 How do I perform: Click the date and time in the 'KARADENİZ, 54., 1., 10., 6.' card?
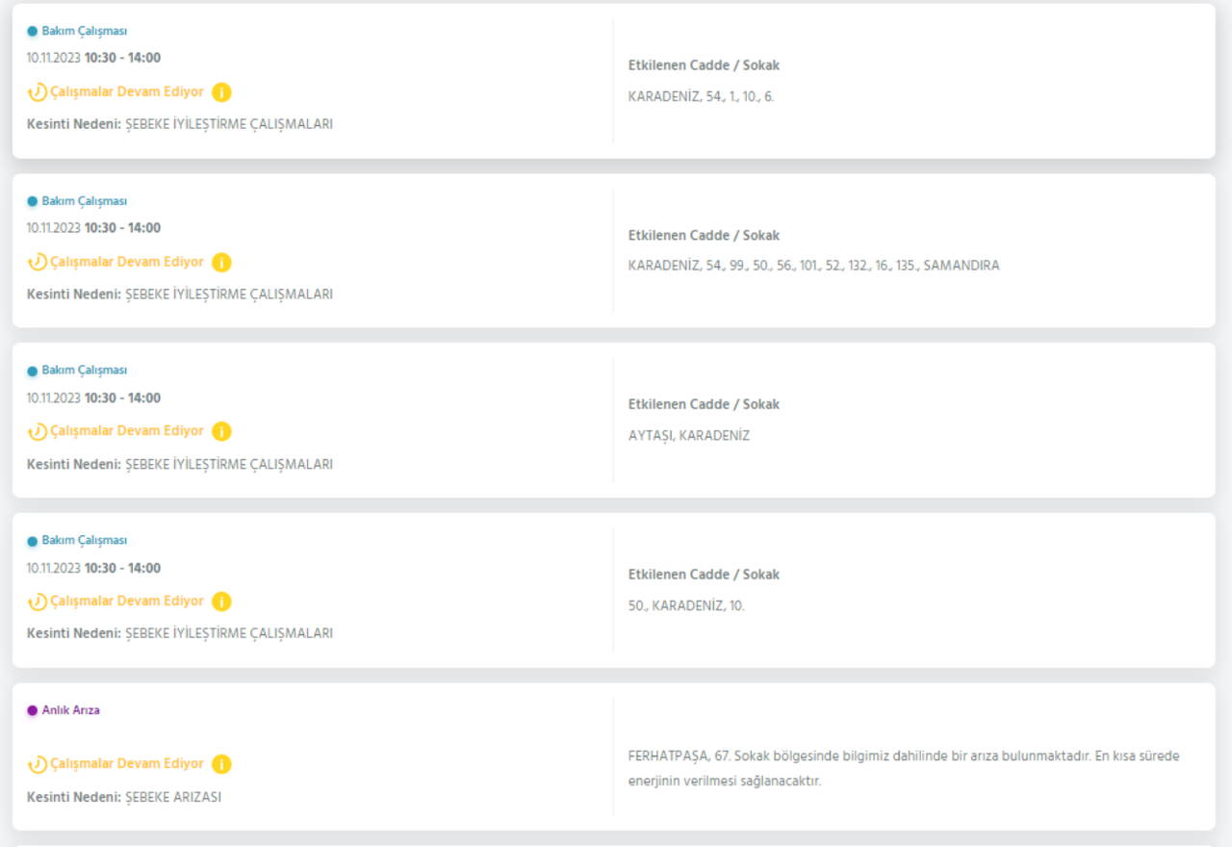click(93, 58)
